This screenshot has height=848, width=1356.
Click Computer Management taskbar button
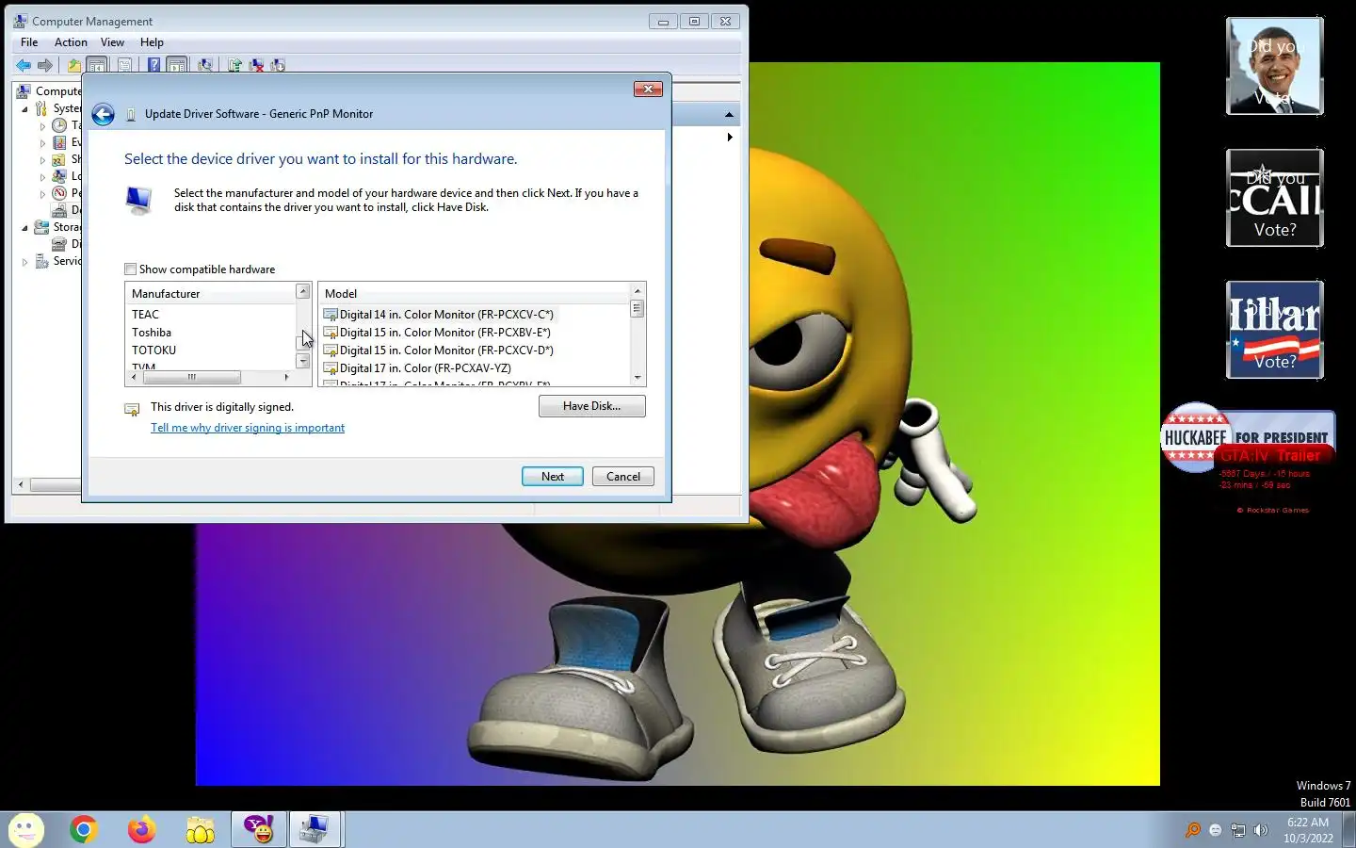point(315,829)
